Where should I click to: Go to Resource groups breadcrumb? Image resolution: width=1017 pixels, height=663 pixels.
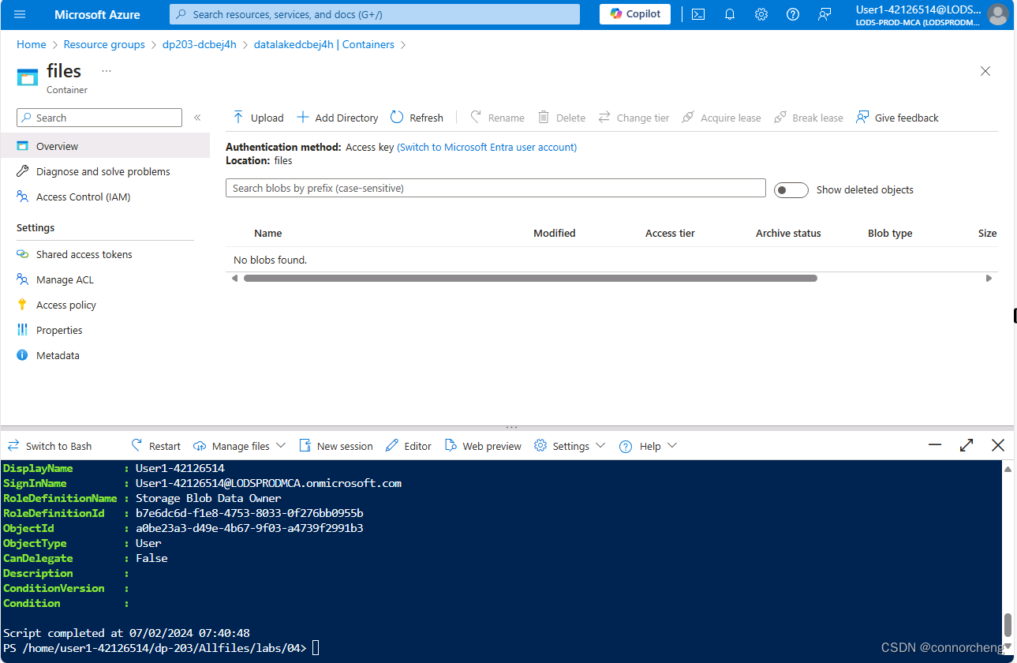pos(104,45)
